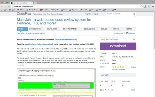This screenshot has height=97, width=155.
Task: Click the Search Wiki & Documentation field
Action: point(116,39)
